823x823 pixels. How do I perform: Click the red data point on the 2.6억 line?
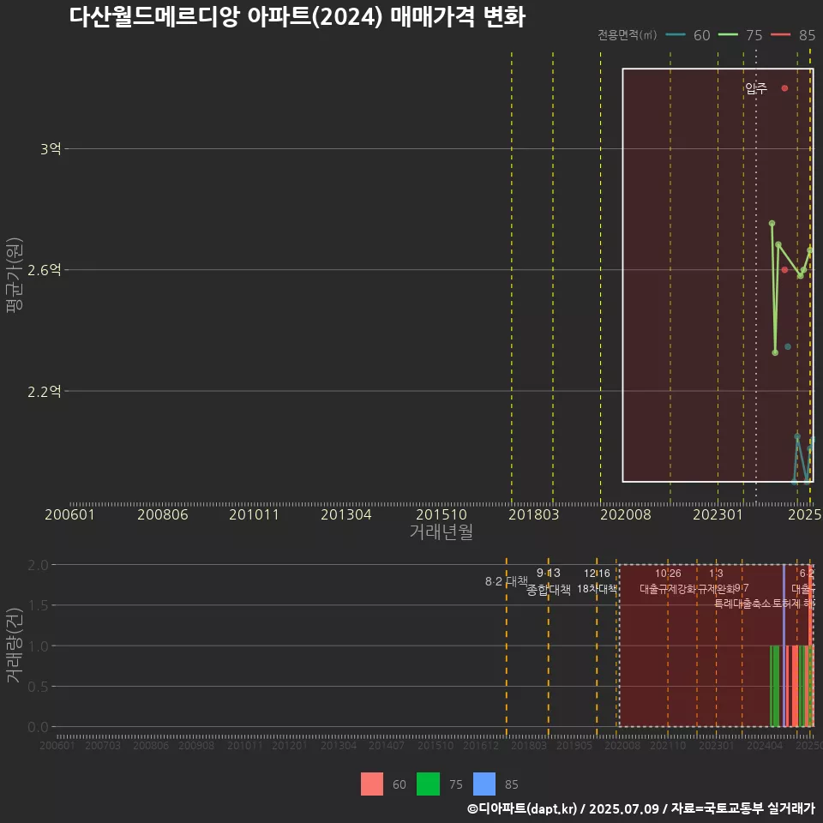(x=784, y=270)
